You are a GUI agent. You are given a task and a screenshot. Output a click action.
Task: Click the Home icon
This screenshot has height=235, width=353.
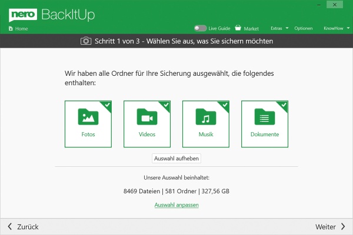click(x=11, y=28)
